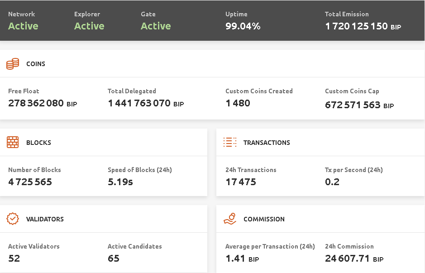Click the Network Active status

pyautogui.click(x=23, y=26)
